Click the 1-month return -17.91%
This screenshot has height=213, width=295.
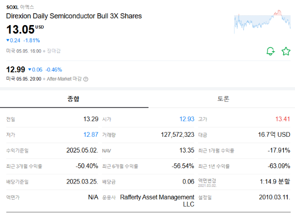[279, 150]
